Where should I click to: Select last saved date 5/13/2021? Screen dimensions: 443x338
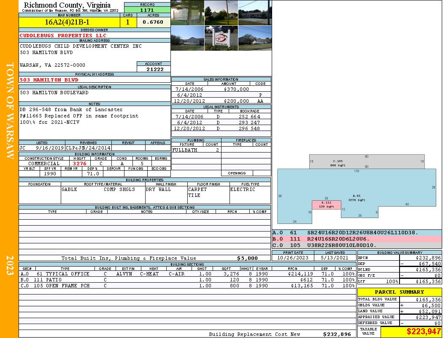pos(335,258)
